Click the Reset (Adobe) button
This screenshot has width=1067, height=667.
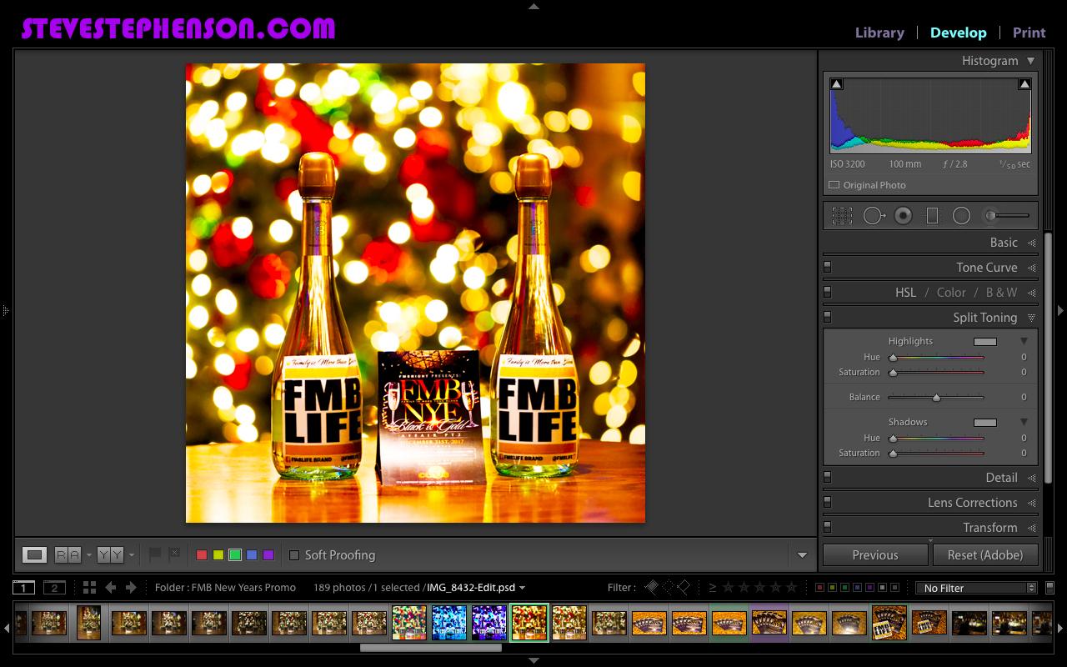point(985,554)
